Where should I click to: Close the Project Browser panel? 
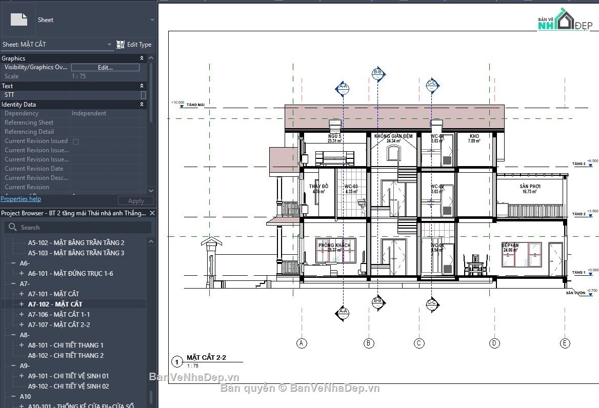pyautogui.click(x=152, y=213)
